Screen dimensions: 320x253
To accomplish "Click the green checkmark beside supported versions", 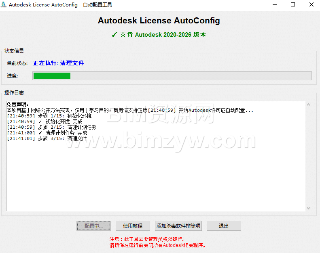I will coord(114,35).
